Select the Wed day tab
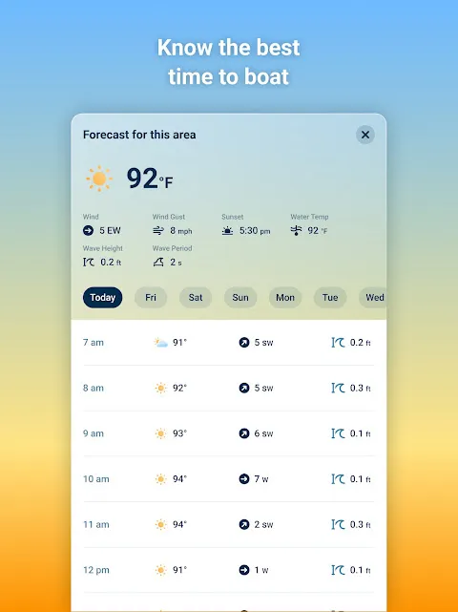The width and height of the screenshot is (458, 612). tap(373, 298)
